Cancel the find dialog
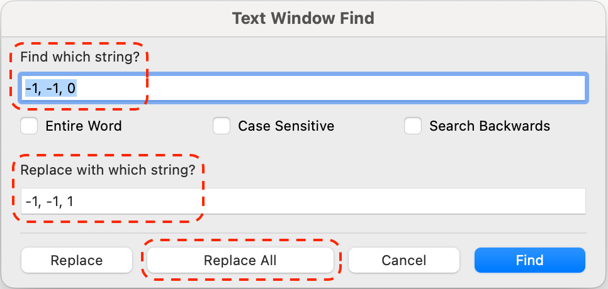This screenshot has width=608, height=289. (403, 260)
